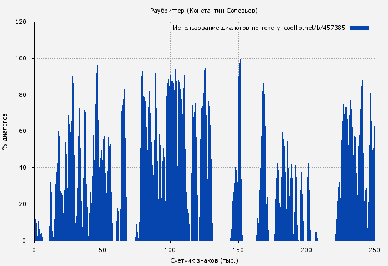Click the 100 tick label on the y-axis

(x=21, y=59)
